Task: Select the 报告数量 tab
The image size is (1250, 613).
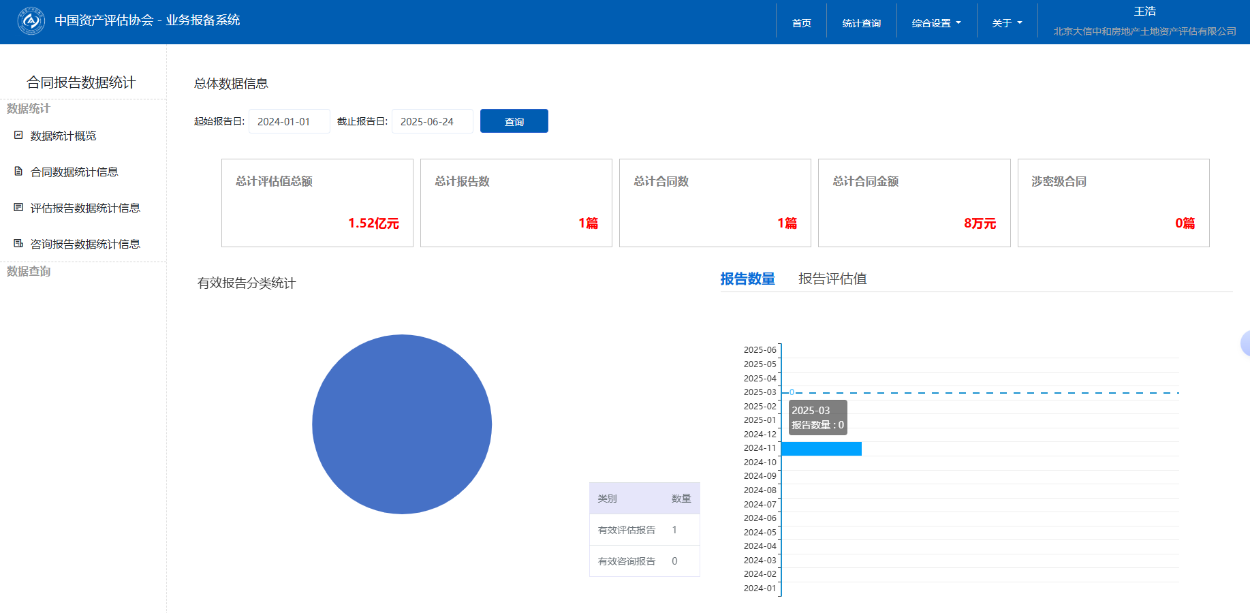Action: tap(747, 279)
